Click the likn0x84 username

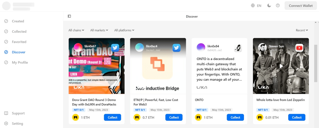coord(213,46)
